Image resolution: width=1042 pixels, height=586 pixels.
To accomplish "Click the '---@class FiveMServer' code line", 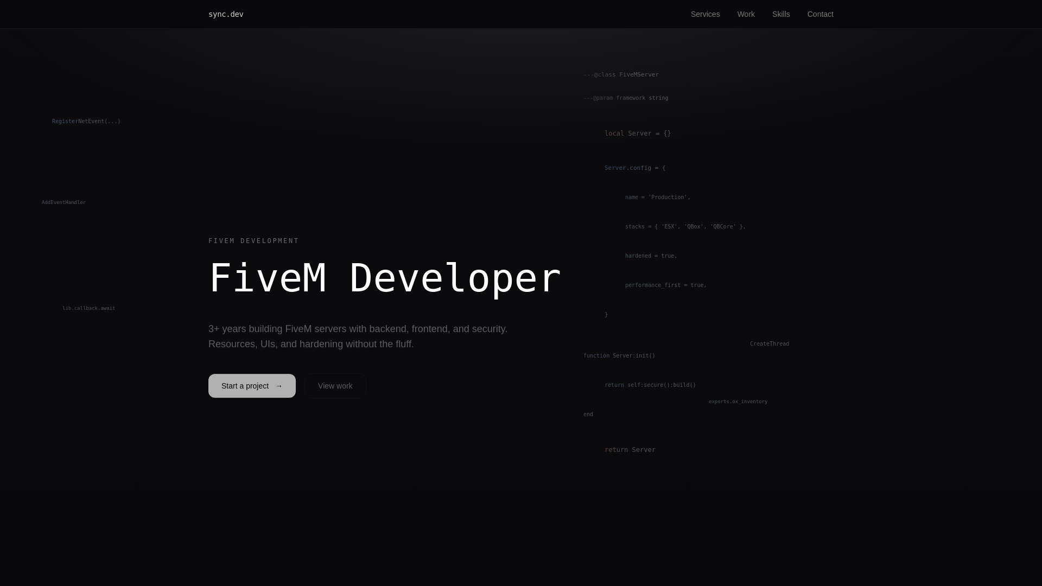I will (621, 75).
